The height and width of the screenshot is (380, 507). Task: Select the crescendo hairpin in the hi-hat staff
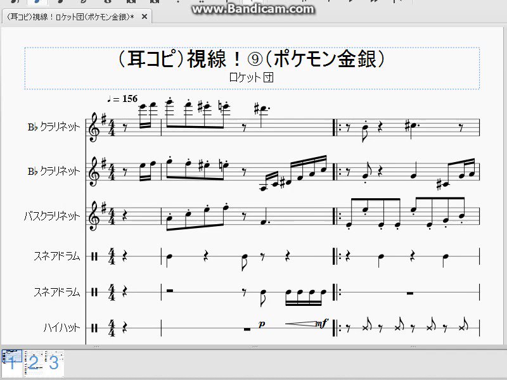click(x=300, y=324)
